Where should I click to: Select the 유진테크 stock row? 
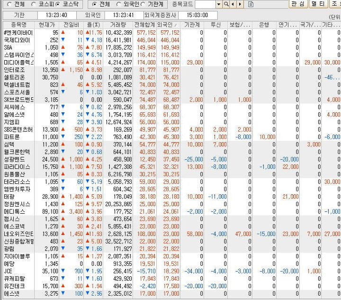[172, 286]
